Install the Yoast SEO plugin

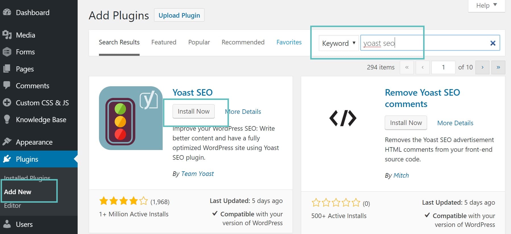coord(194,111)
